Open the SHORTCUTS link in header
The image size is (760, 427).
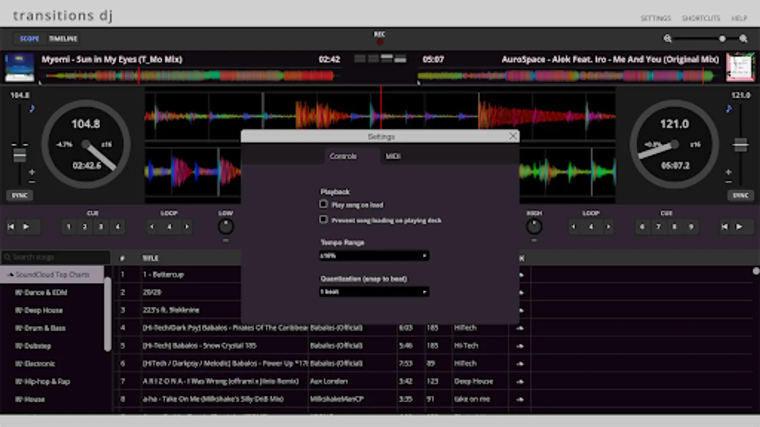(701, 18)
